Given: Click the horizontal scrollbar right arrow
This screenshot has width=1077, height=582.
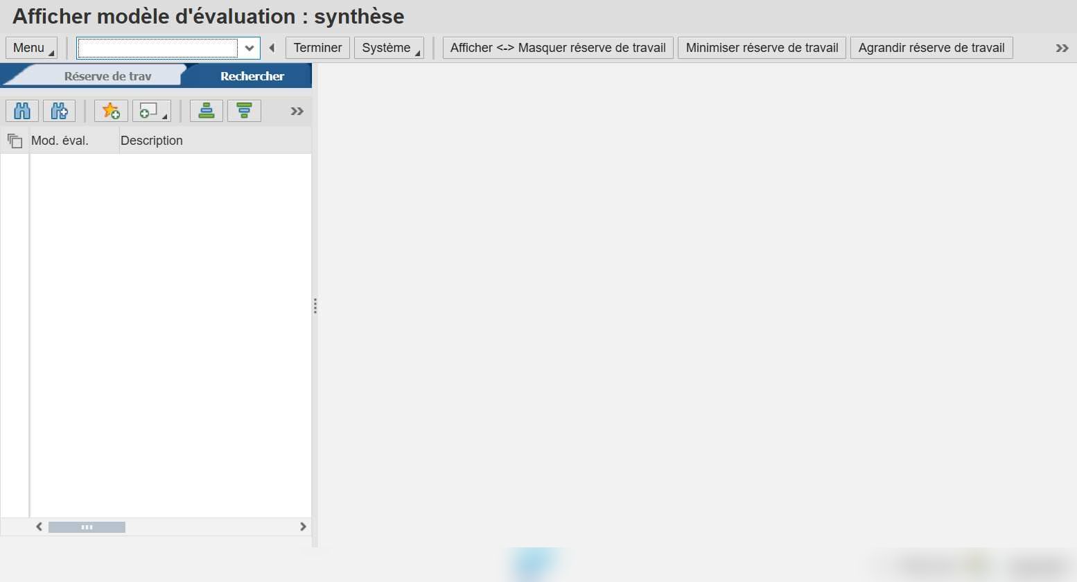Looking at the screenshot, I should coord(303,527).
